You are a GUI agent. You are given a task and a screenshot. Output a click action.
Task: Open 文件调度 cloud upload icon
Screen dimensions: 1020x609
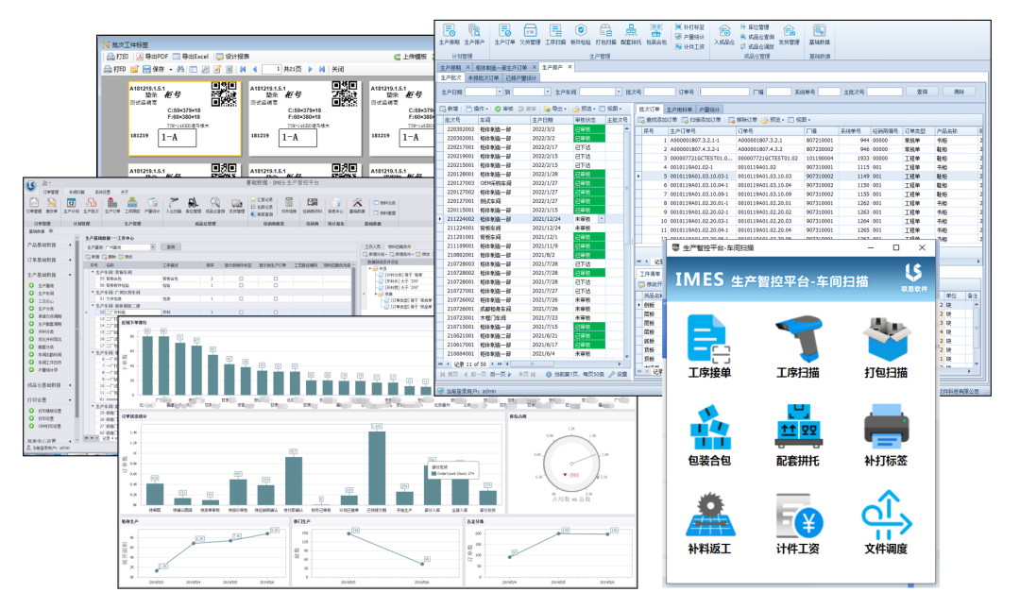click(885, 516)
